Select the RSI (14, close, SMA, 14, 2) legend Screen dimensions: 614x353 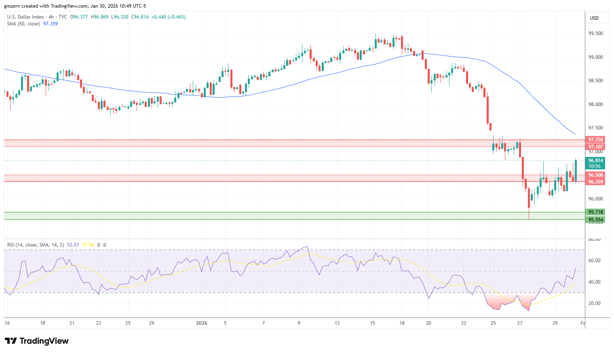pos(36,245)
